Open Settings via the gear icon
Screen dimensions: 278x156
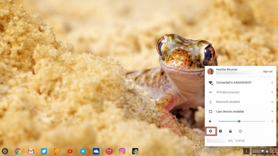(x=211, y=131)
